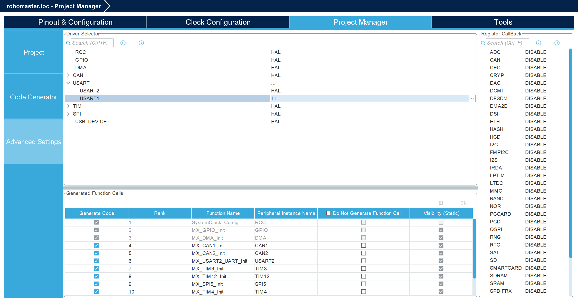
Task: Open the Pinout & Configuration tab
Action: [75, 22]
